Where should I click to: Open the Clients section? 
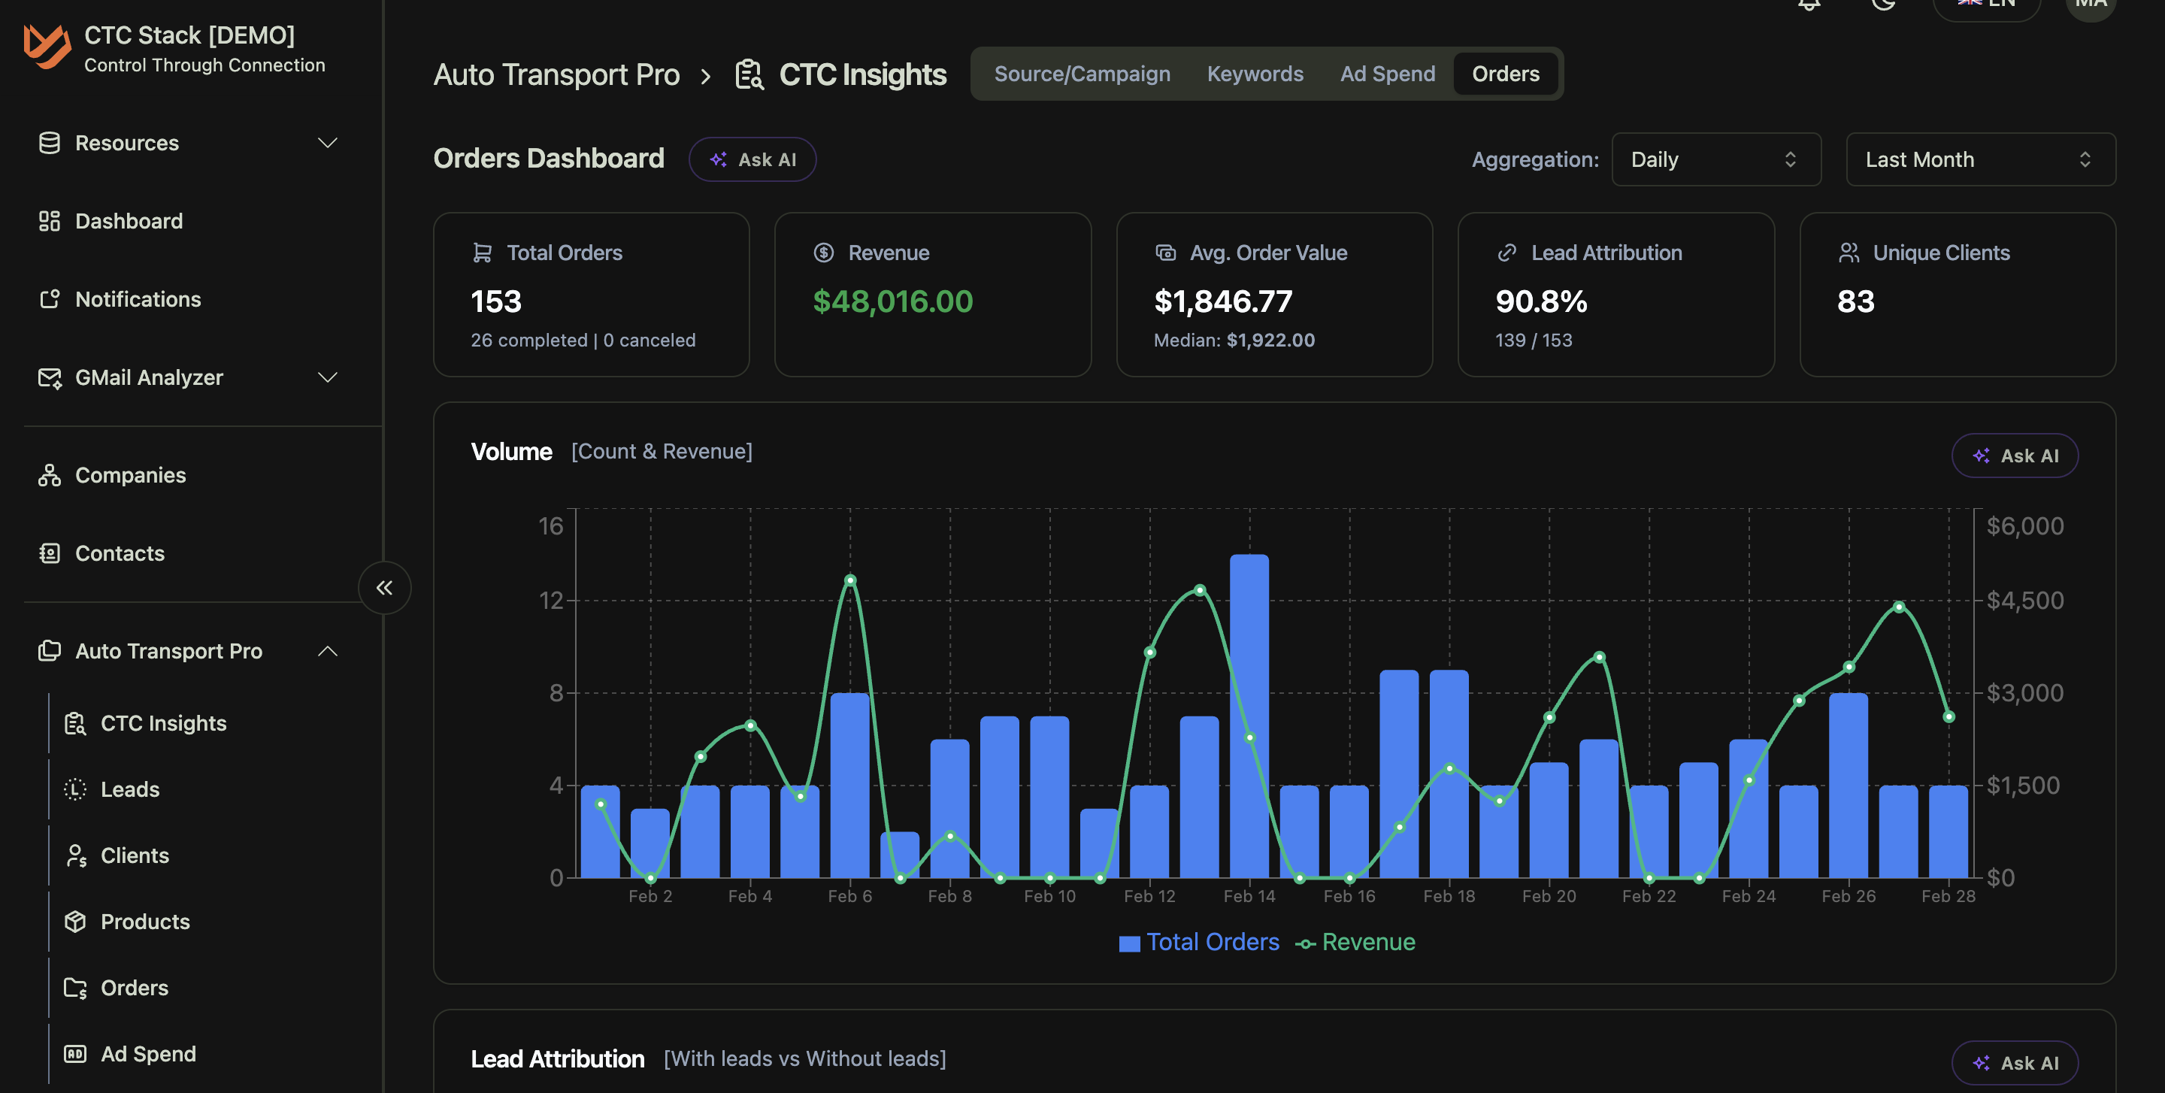click(135, 855)
